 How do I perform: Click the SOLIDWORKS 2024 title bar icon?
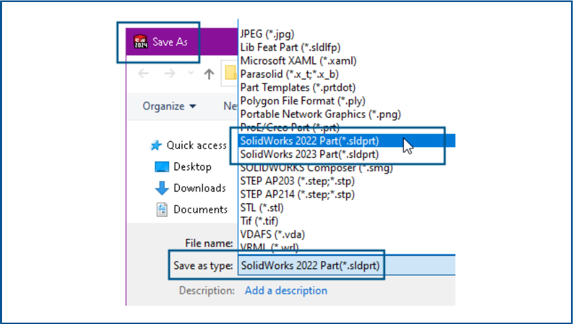click(x=141, y=42)
